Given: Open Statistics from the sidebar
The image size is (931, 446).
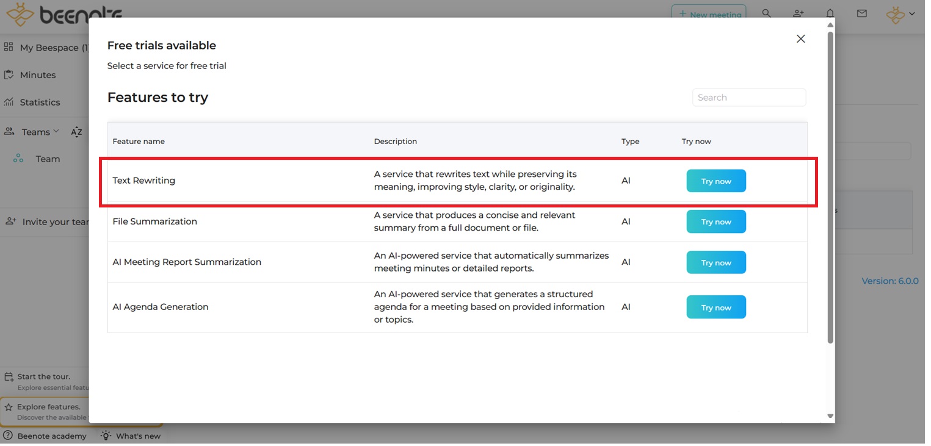Looking at the screenshot, I should coord(40,103).
